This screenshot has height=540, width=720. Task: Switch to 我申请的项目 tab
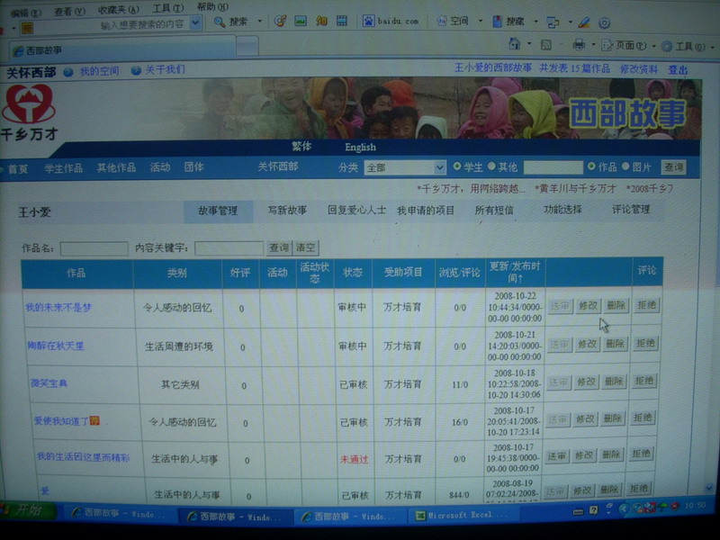pos(426,211)
